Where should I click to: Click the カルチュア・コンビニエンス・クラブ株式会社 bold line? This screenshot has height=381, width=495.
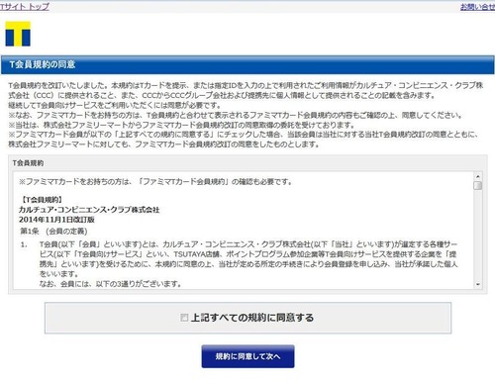[89, 210]
